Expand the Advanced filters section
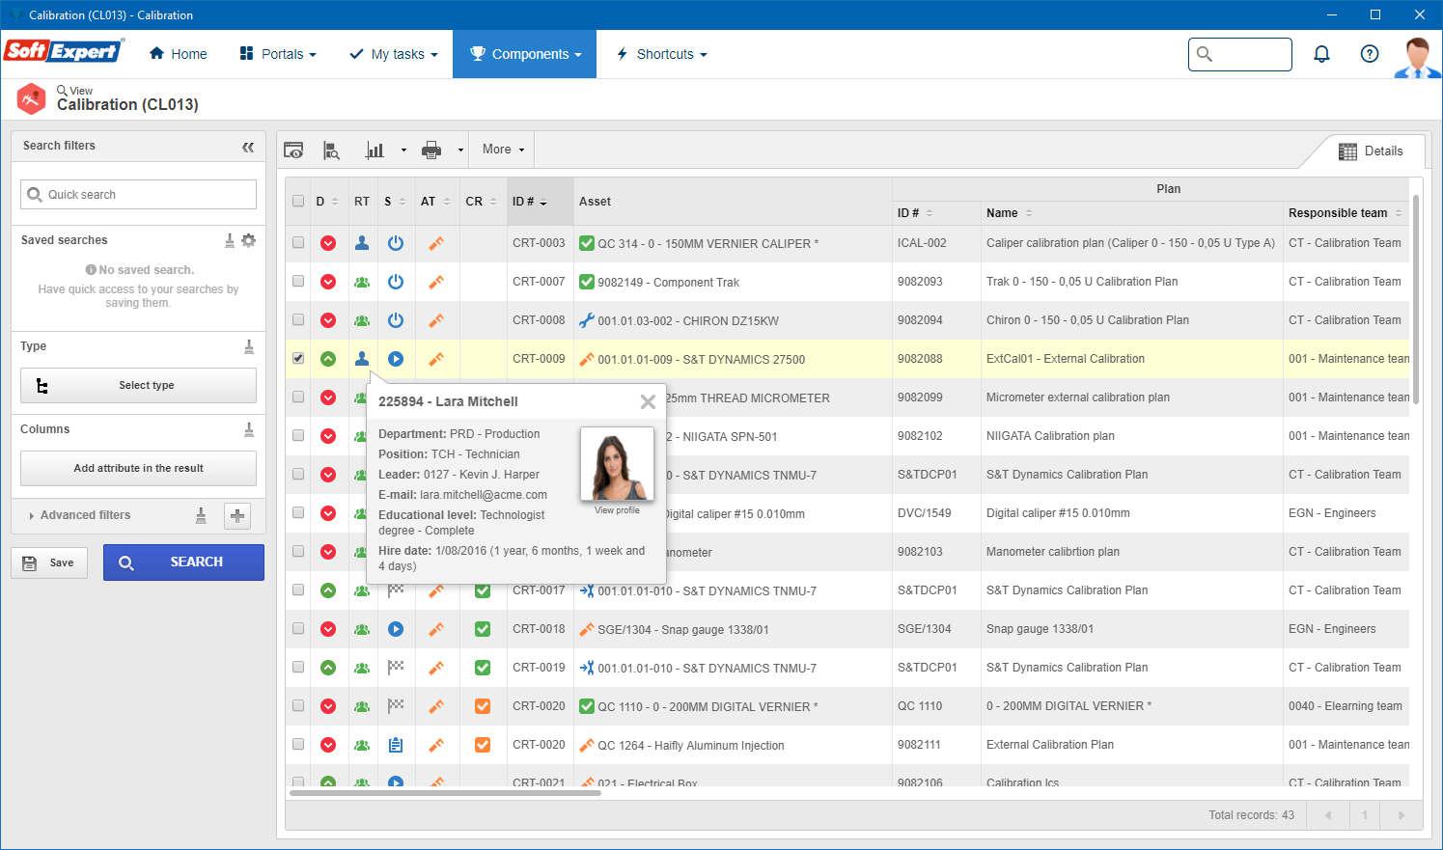Screen dimensions: 1443x850 (79, 515)
